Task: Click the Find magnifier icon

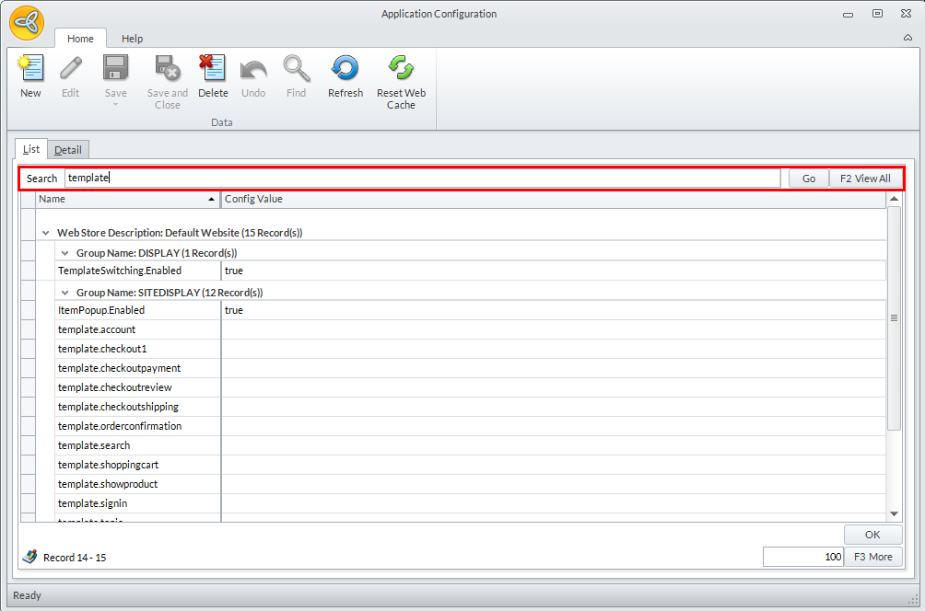Action: [296, 68]
